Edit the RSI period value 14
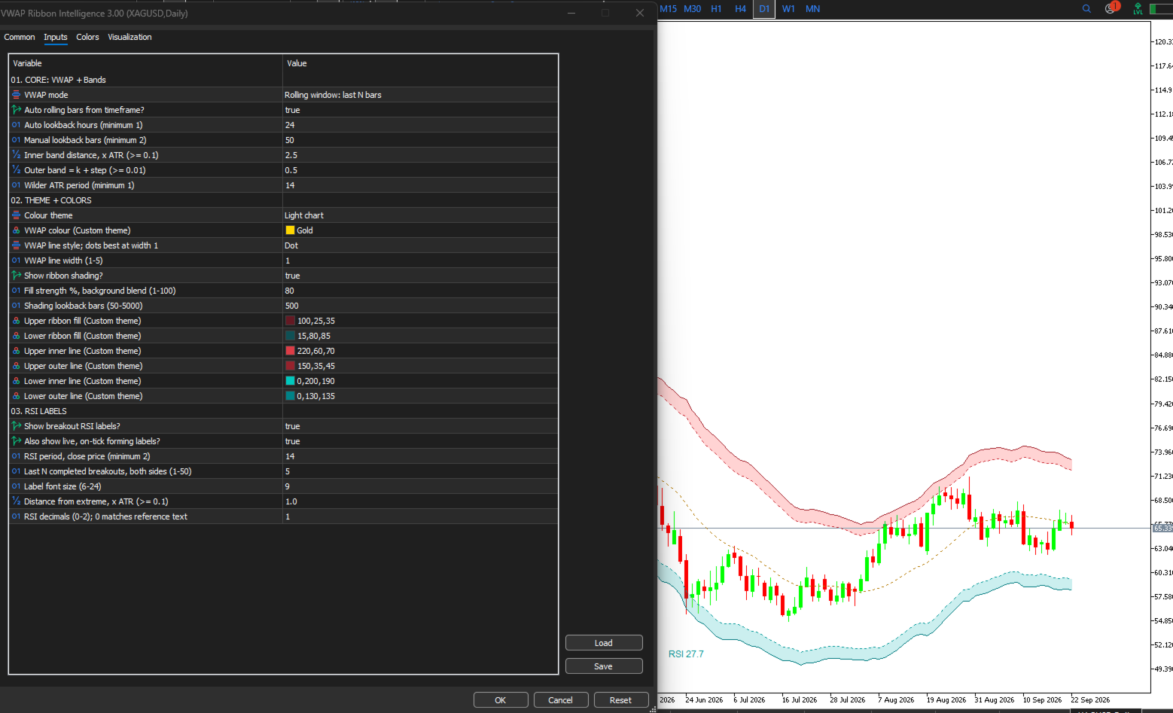This screenshot has height=713, width=1173. (x=420, y=456)
